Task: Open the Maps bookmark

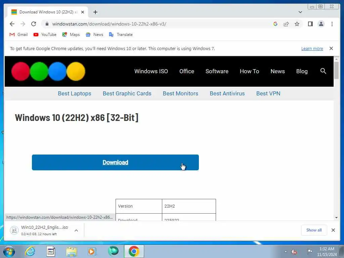Action: (71, 35)
